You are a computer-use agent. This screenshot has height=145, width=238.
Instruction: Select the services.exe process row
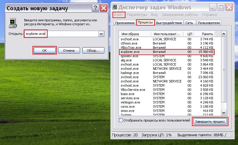(167, 98)
